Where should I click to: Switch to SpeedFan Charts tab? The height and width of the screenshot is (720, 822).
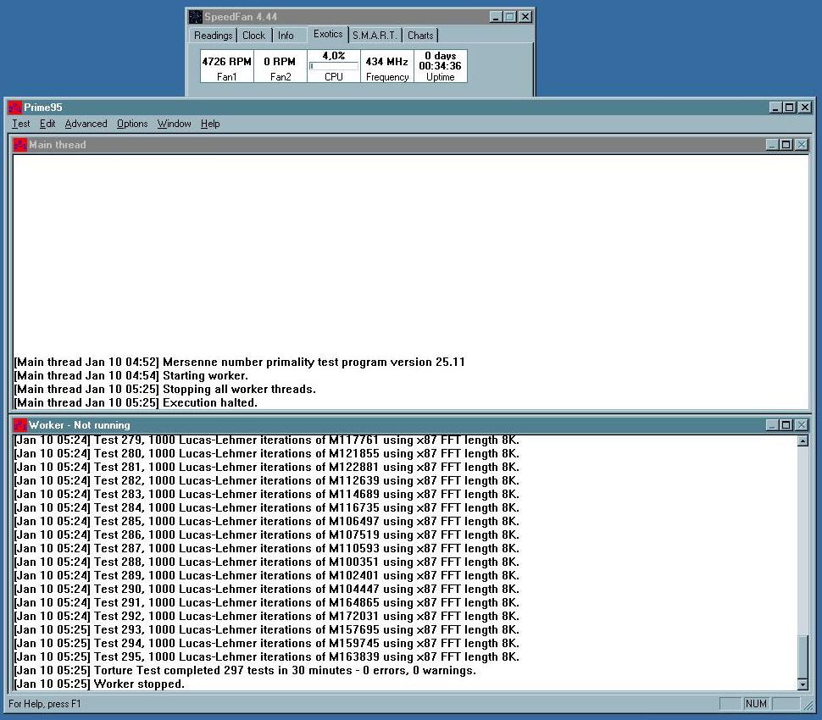coord(420,35)
